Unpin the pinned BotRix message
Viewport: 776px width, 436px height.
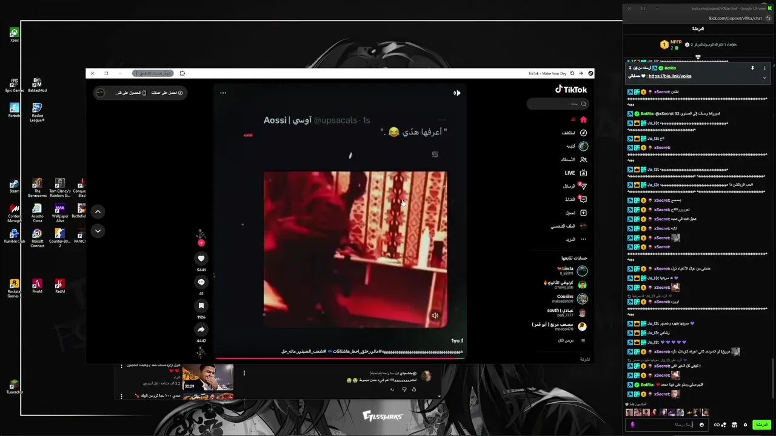point(752,68)
